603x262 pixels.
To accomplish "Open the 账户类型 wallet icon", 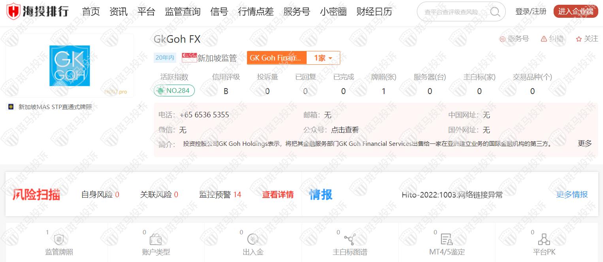I will [x=156, y=239].
